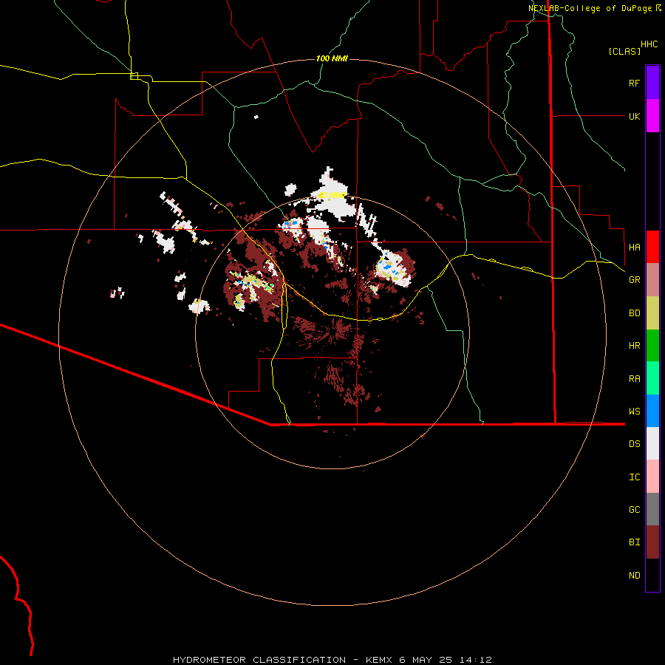Click the WS blue legend swatch

click(x=652, y=411)
